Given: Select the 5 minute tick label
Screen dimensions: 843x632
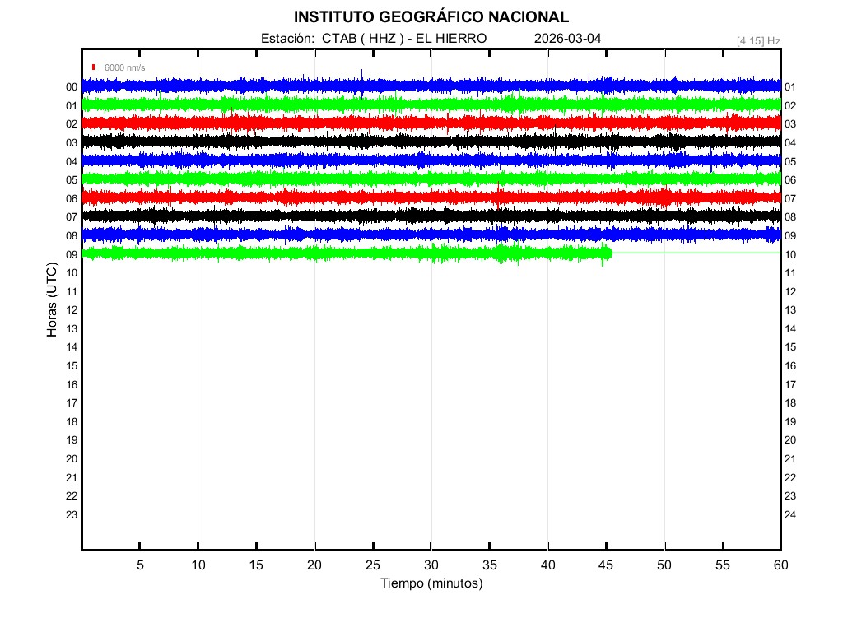Looking at the screenshot, I should (140, 565).
